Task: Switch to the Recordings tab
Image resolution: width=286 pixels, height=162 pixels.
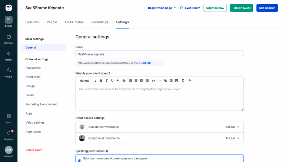Action: (x=100, y=22)
